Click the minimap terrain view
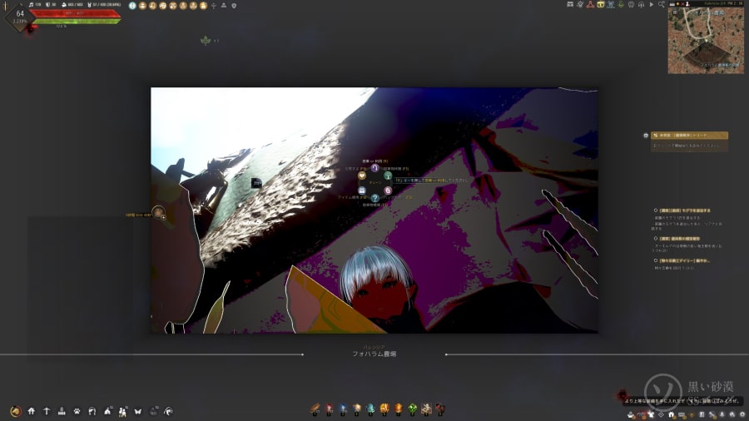The width and height of the screenshot is (749, 421). pos(706,41)
